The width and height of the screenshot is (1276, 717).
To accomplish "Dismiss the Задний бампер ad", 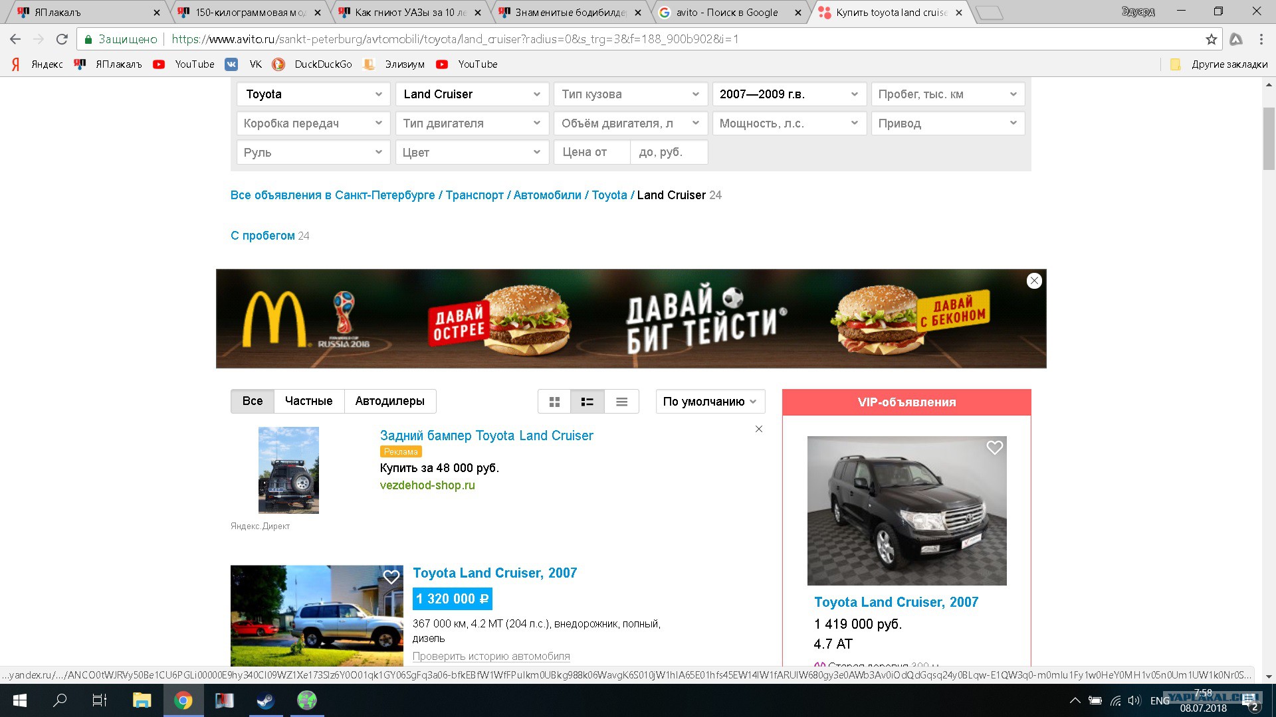I will click(759, 429).
